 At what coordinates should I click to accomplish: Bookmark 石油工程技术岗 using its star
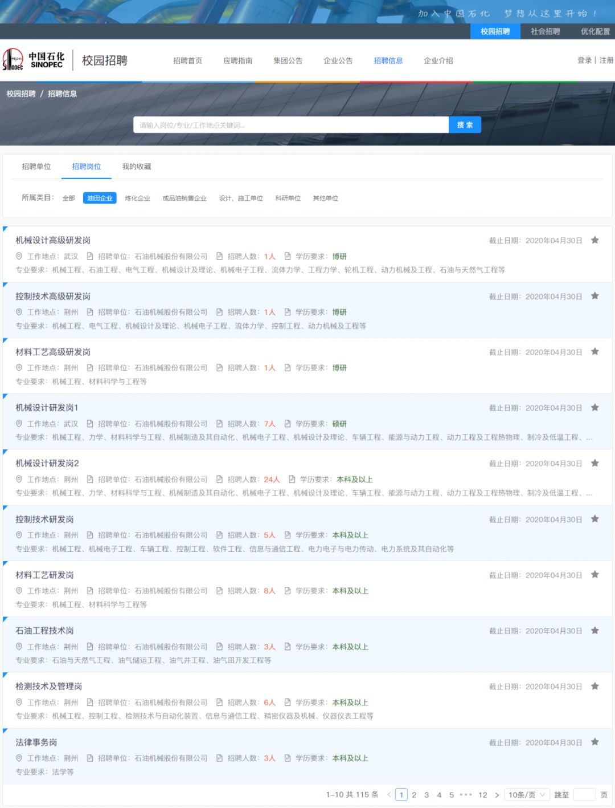(594, 631)
